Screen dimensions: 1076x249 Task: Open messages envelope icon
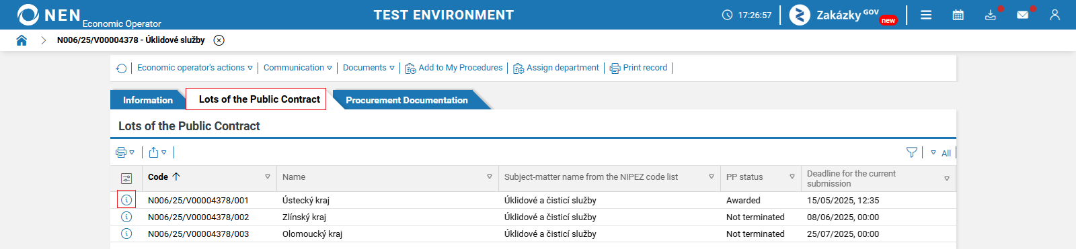pos(1023,15)
